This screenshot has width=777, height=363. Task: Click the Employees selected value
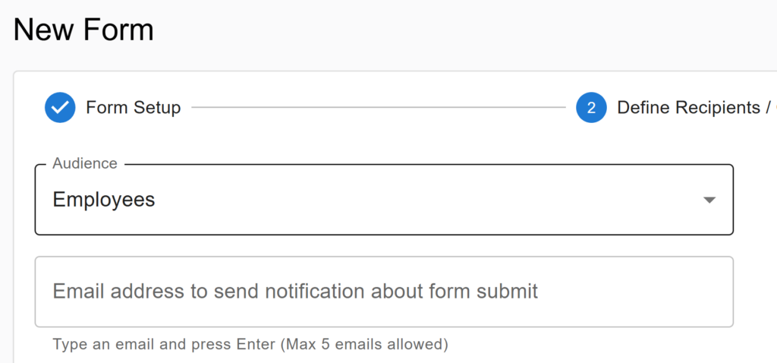103,200
